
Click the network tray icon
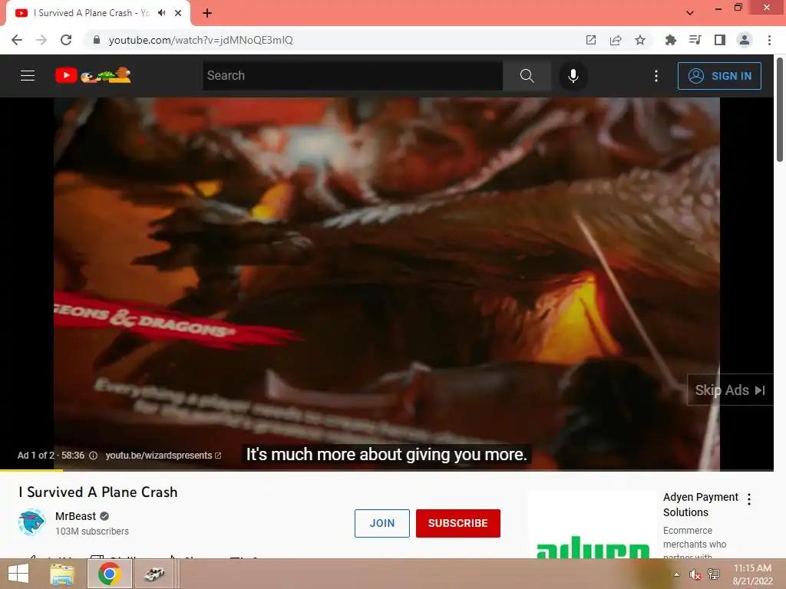pyautogui.click(x=713, y=574)
